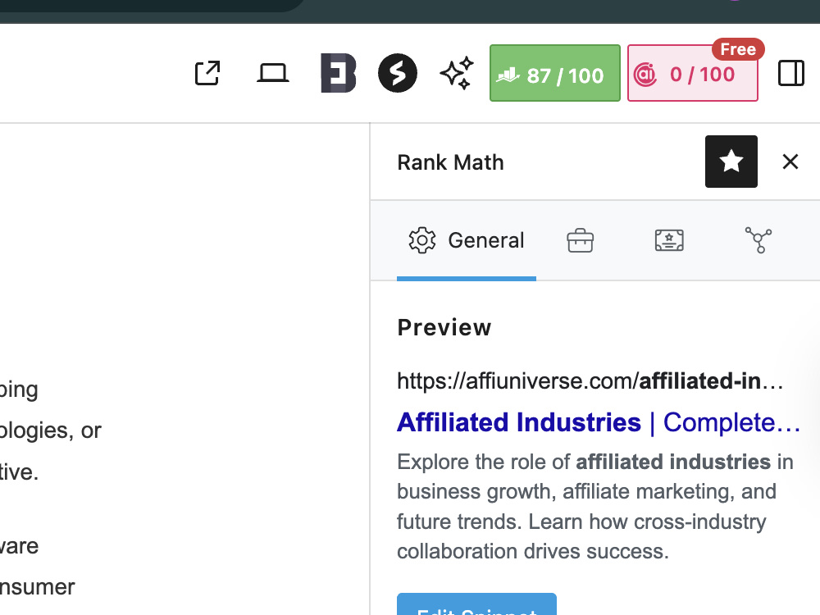This screenshot has height=615, width=820.
Task: Switch to the Advanced briefcase tab
Action: point(580,240)
